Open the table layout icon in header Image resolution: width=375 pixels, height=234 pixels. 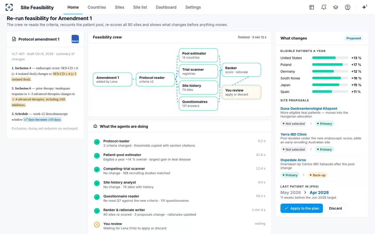coord(312,7)
